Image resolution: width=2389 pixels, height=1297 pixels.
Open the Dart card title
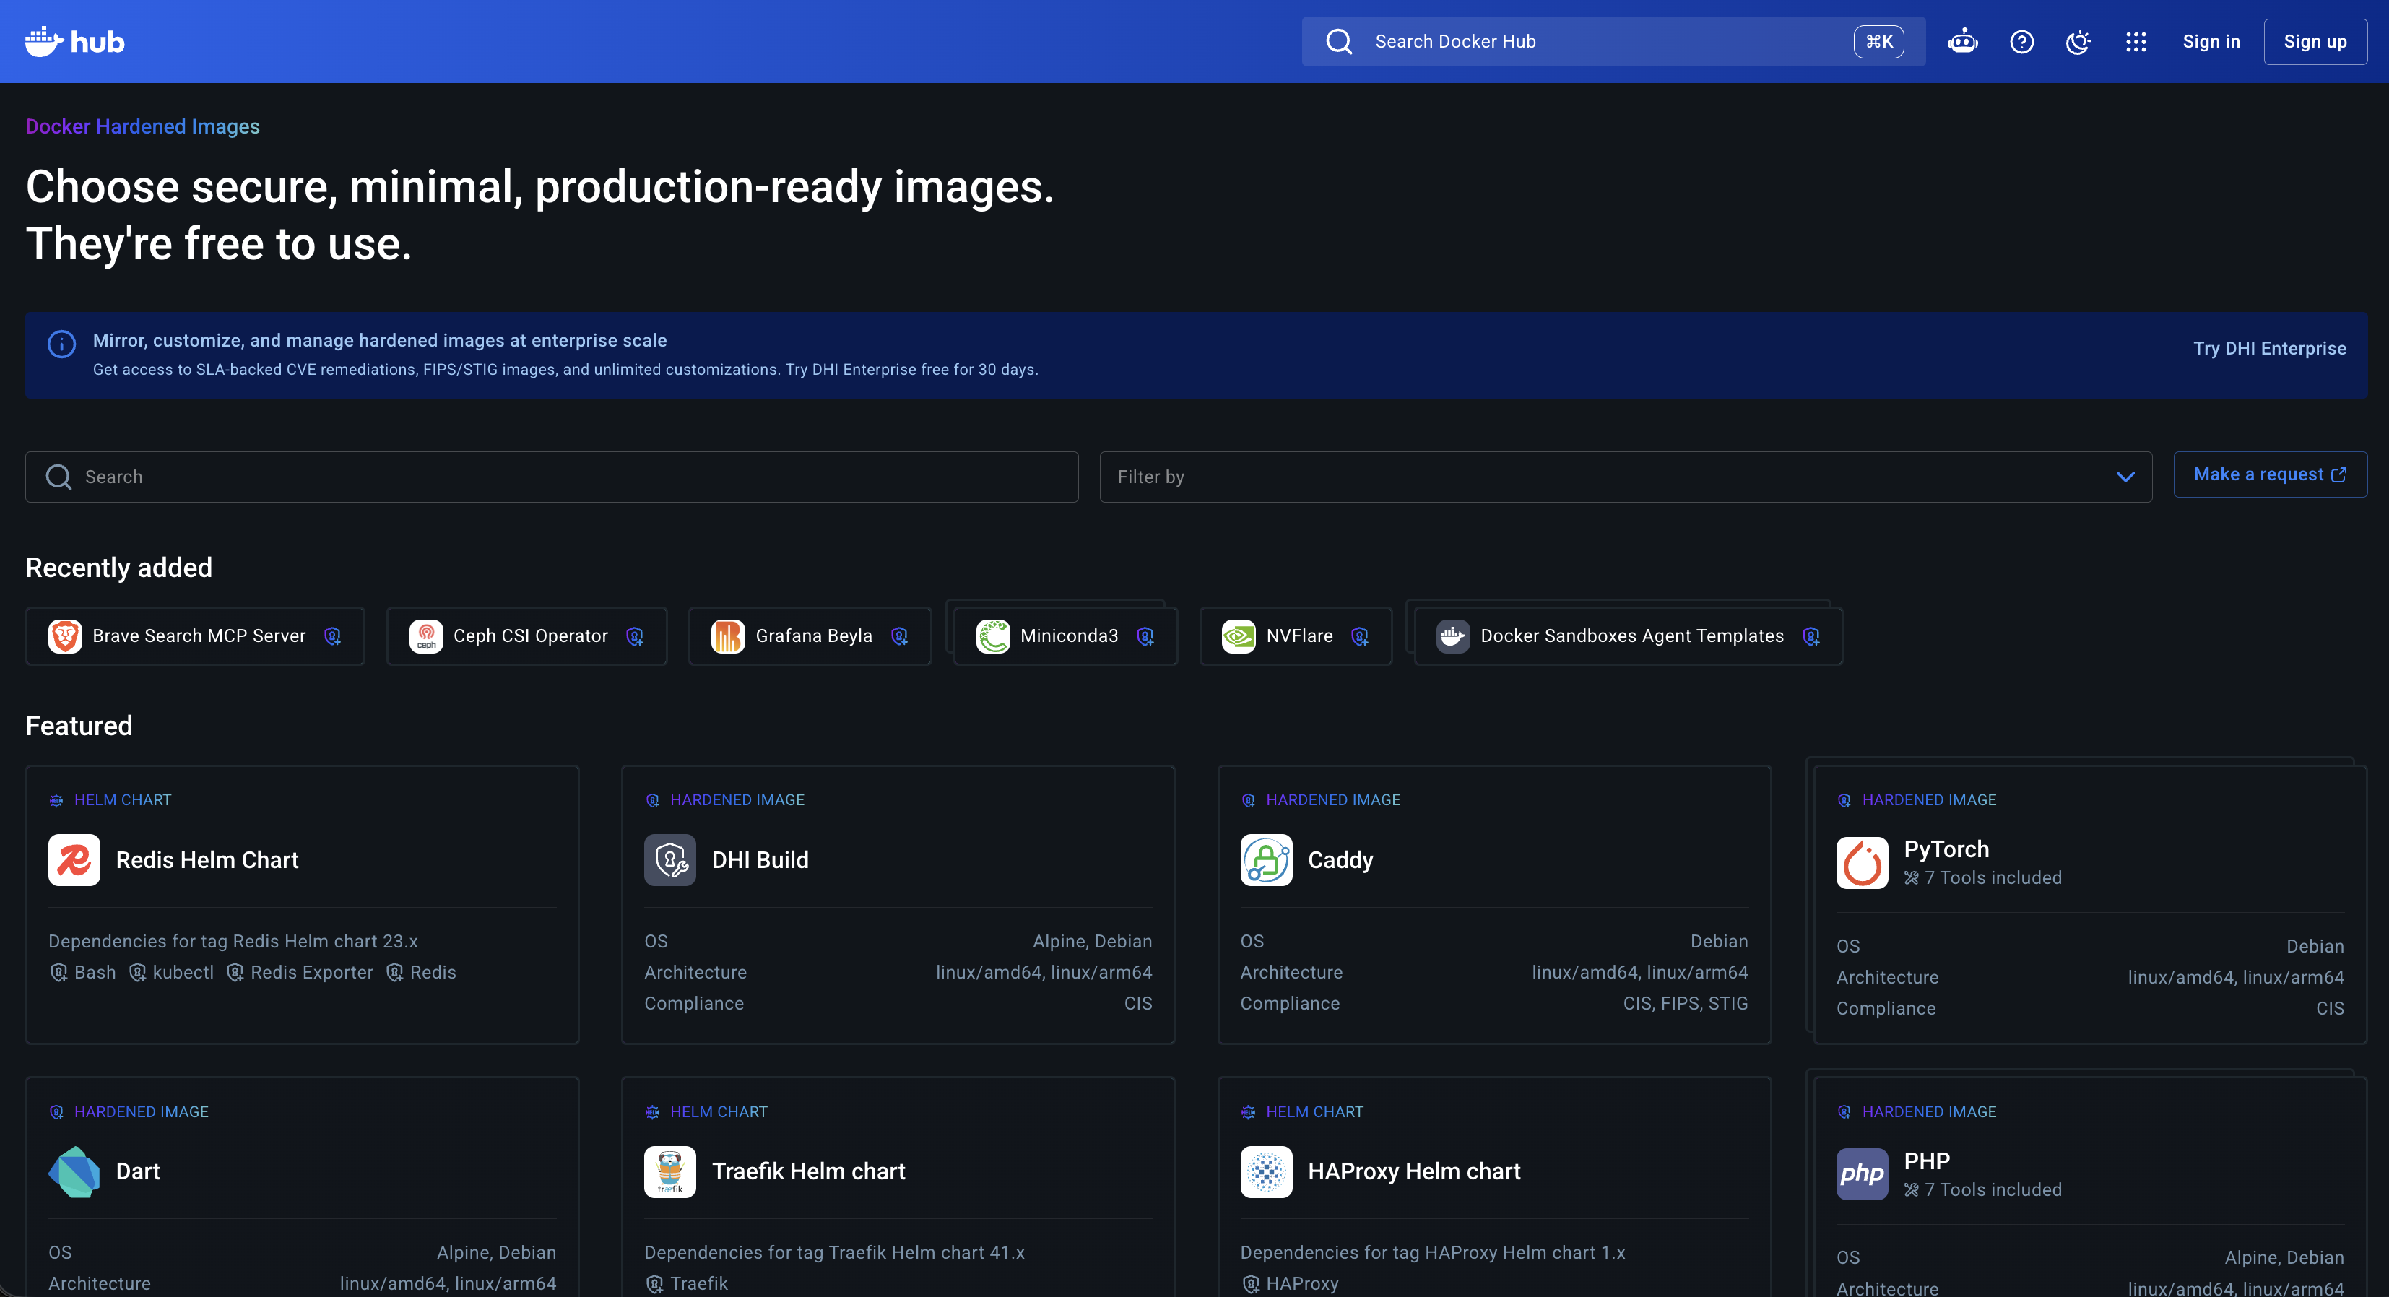click(138, 1172)
